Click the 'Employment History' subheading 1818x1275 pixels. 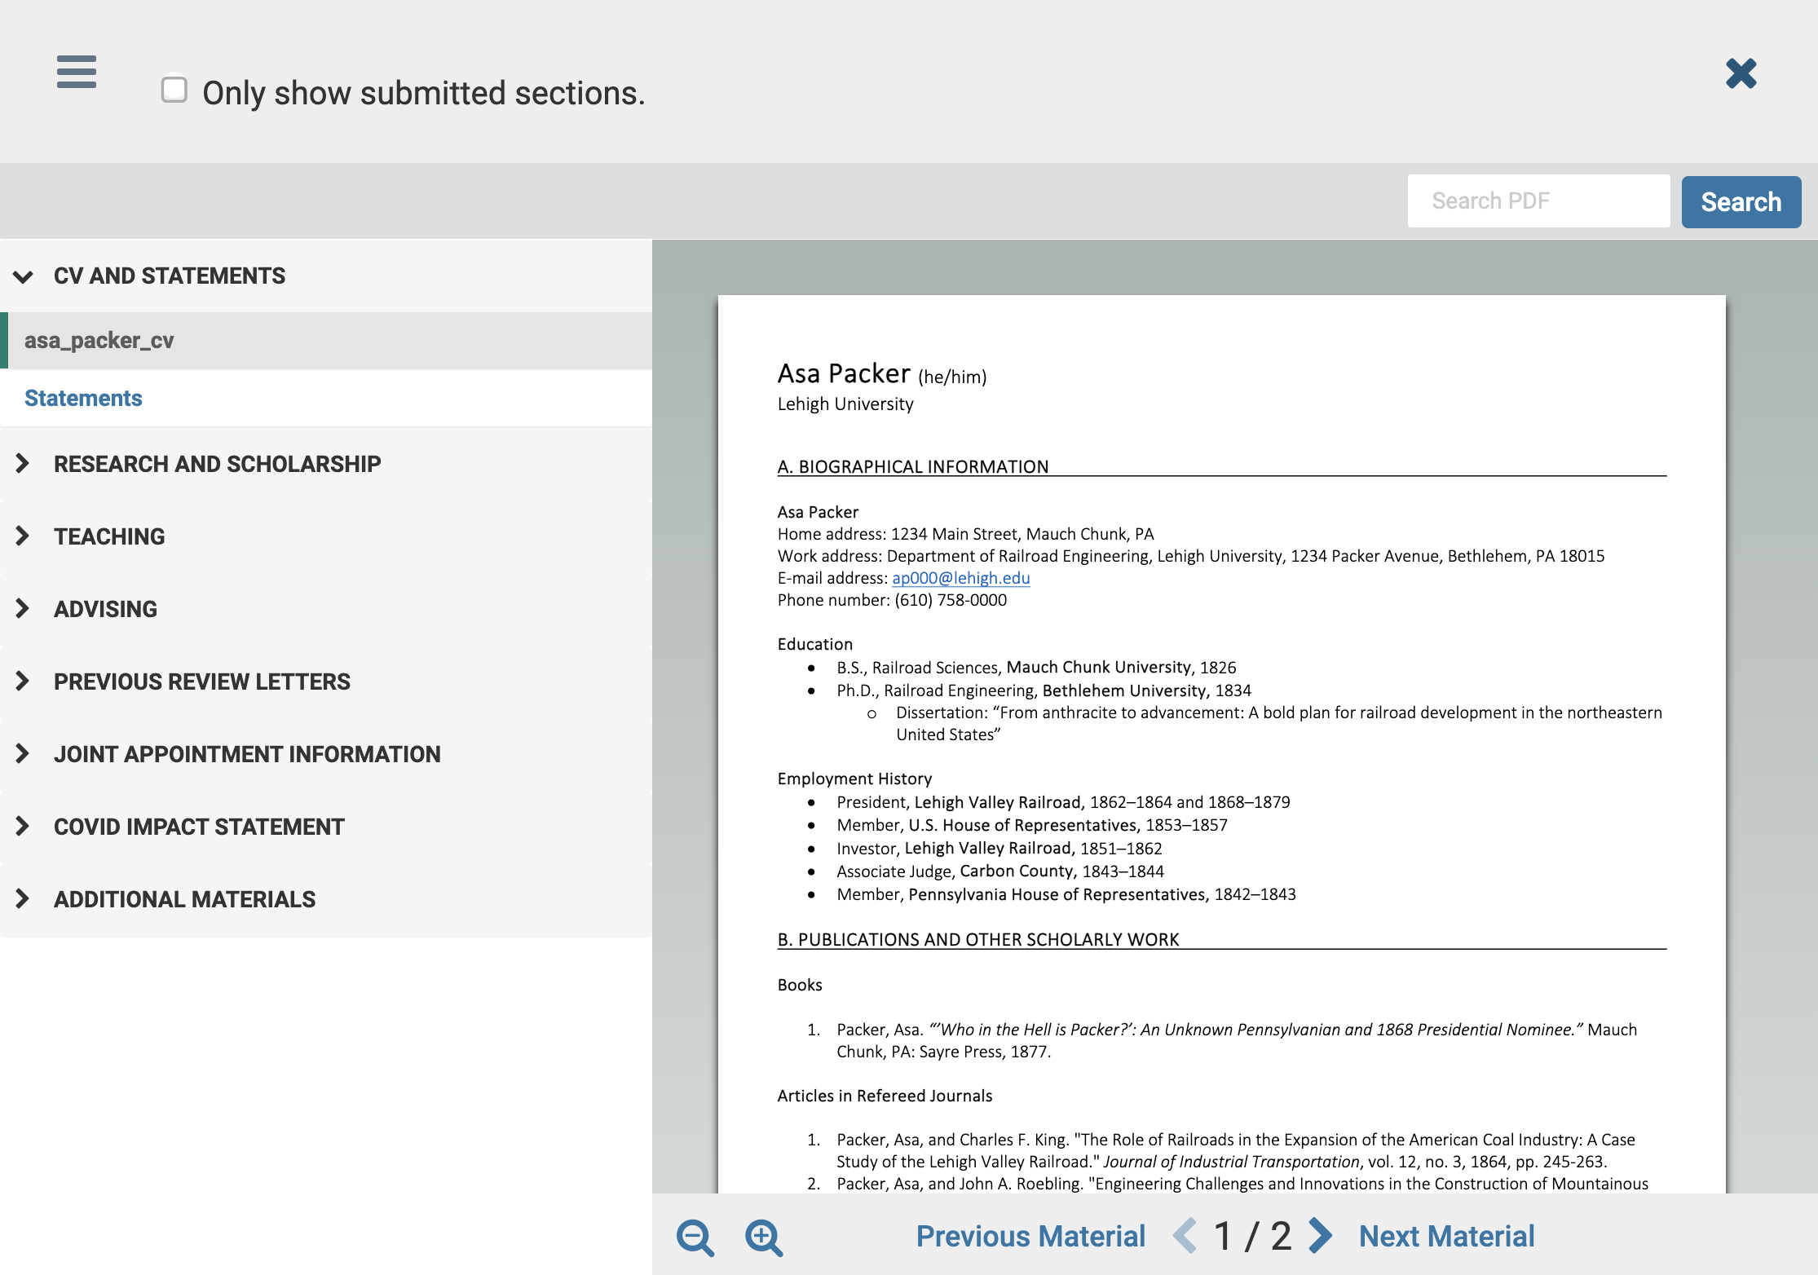(x=854, y=779)
